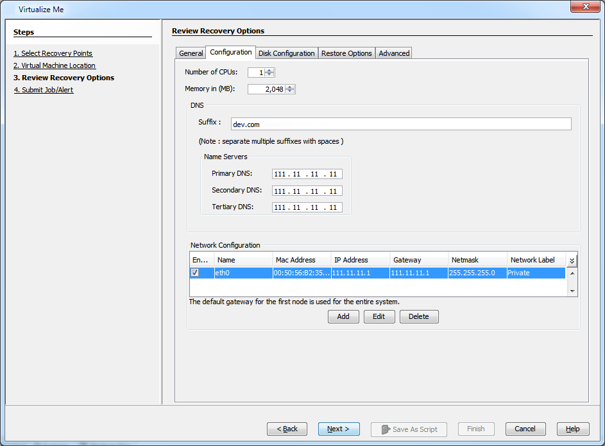Sort by the IP Address column

click(x=360, y=260)
